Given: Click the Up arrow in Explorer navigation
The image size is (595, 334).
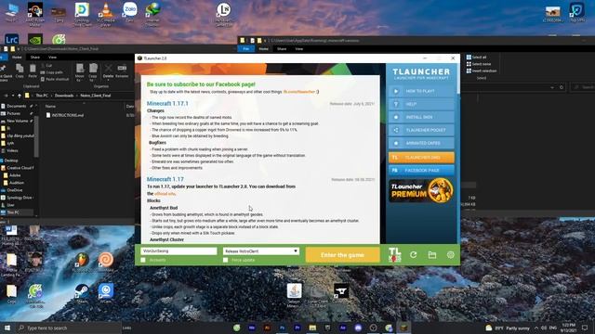Looking at the screenshot, I should (x=20, y=96).
